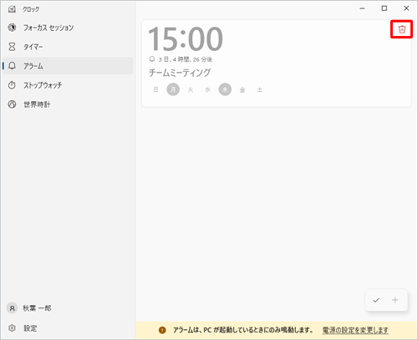Switch to the Timer (タイマー) page
This screenshot has width=418, height=340.
68,47
